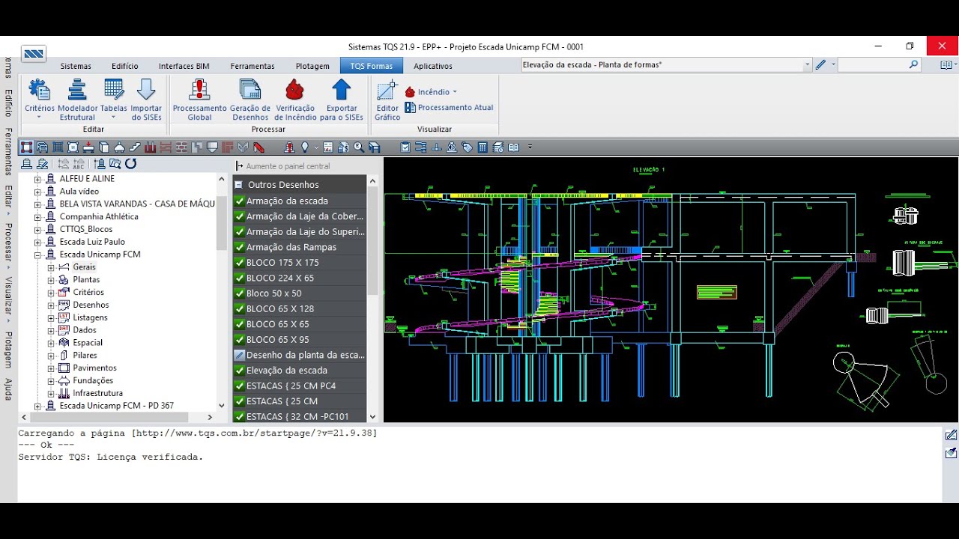Toggle check for ESTACAS { 25 CM PC4
Image resolution: width=959 pixels, height=539 pixels.
[240, 386]
